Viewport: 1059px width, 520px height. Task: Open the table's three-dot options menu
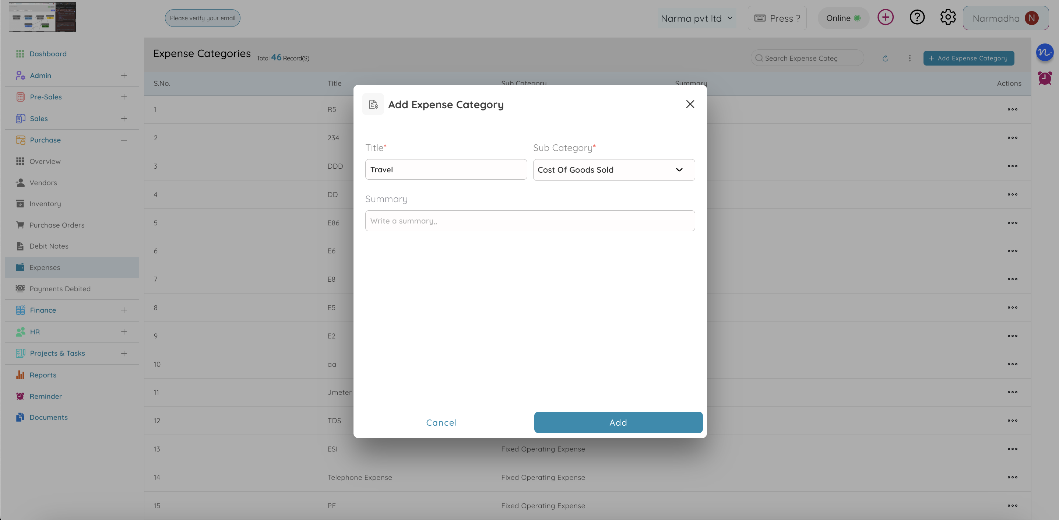(x=910, y=58)
